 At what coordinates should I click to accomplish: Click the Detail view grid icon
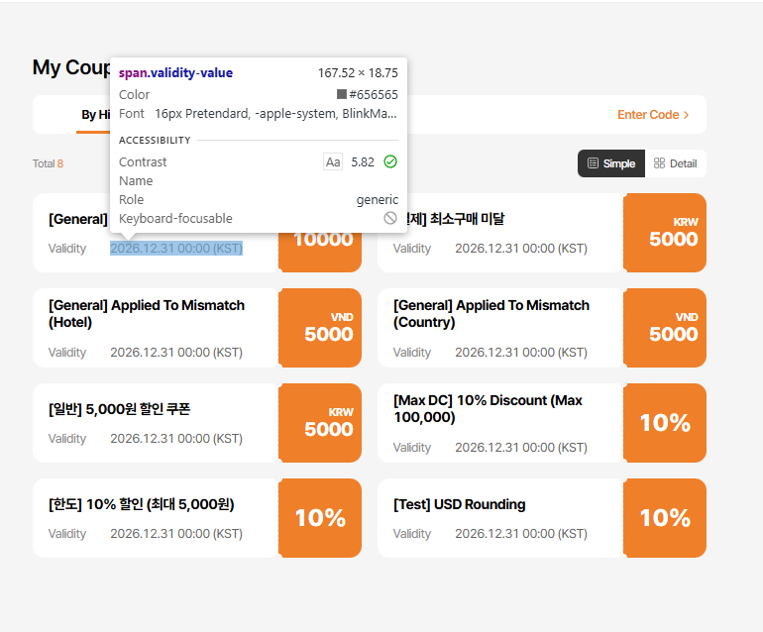[x=660, y=163]
